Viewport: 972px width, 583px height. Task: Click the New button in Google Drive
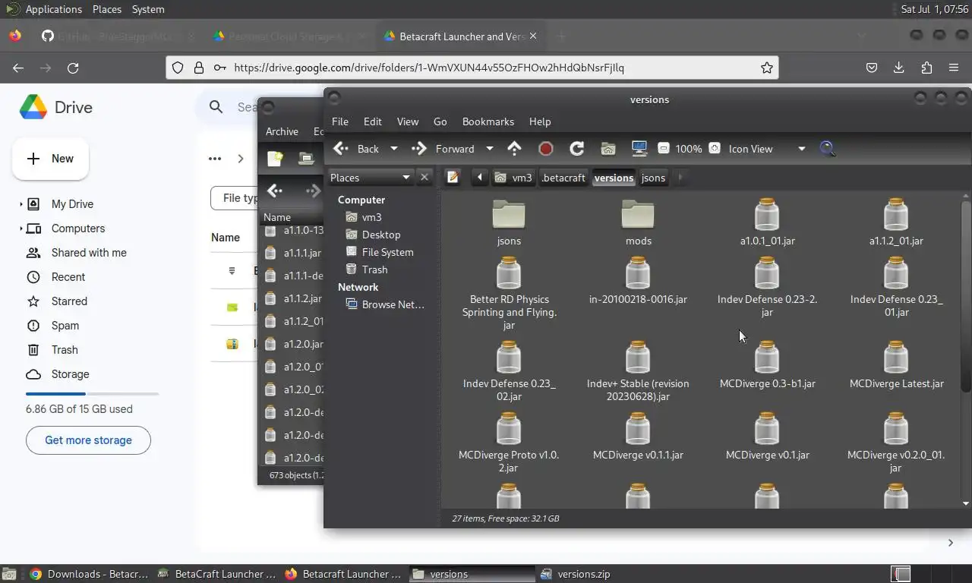pyautogui.click(x=51, y=159)
